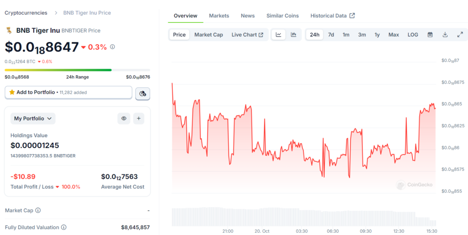Viewport: 468px width, 235px height.
Task: Open the calendar date range picker
Action: coord(430,35)
